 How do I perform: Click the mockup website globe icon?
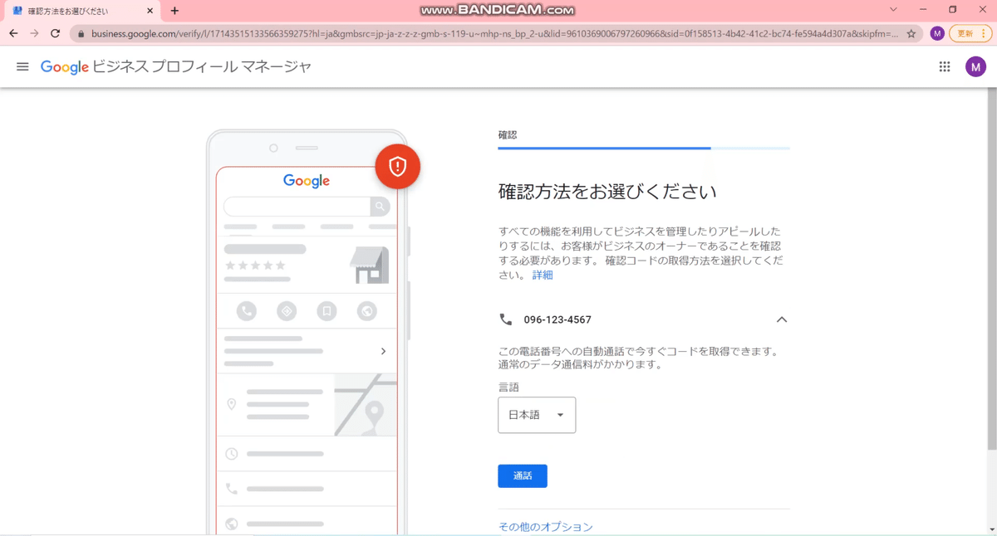(x=366, y=311)
